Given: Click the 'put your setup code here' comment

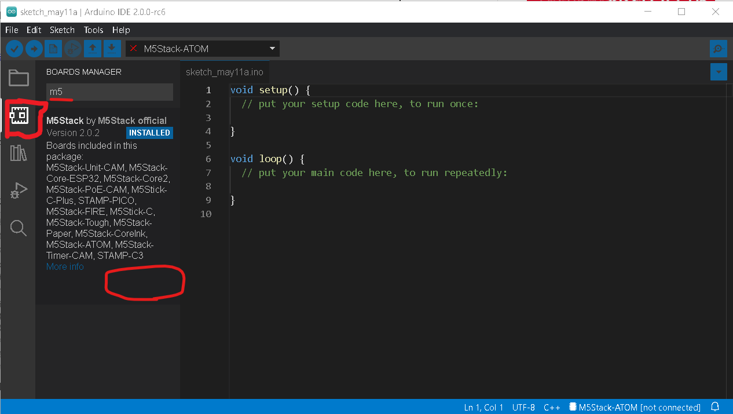Looking at the screenshot, I should [x=360, y=104].
